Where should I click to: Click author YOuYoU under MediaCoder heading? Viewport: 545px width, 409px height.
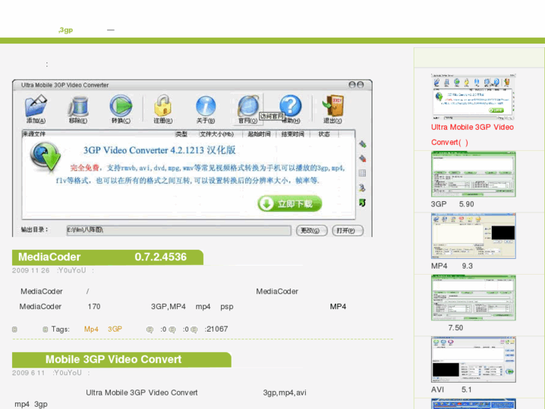pos(72,270)
